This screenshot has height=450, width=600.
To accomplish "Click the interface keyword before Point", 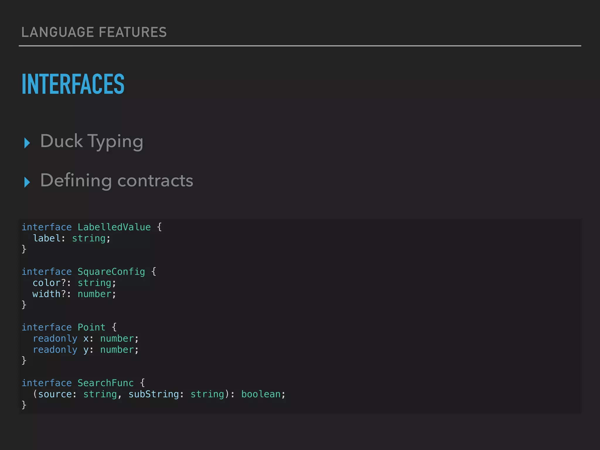I will point(47,327).
